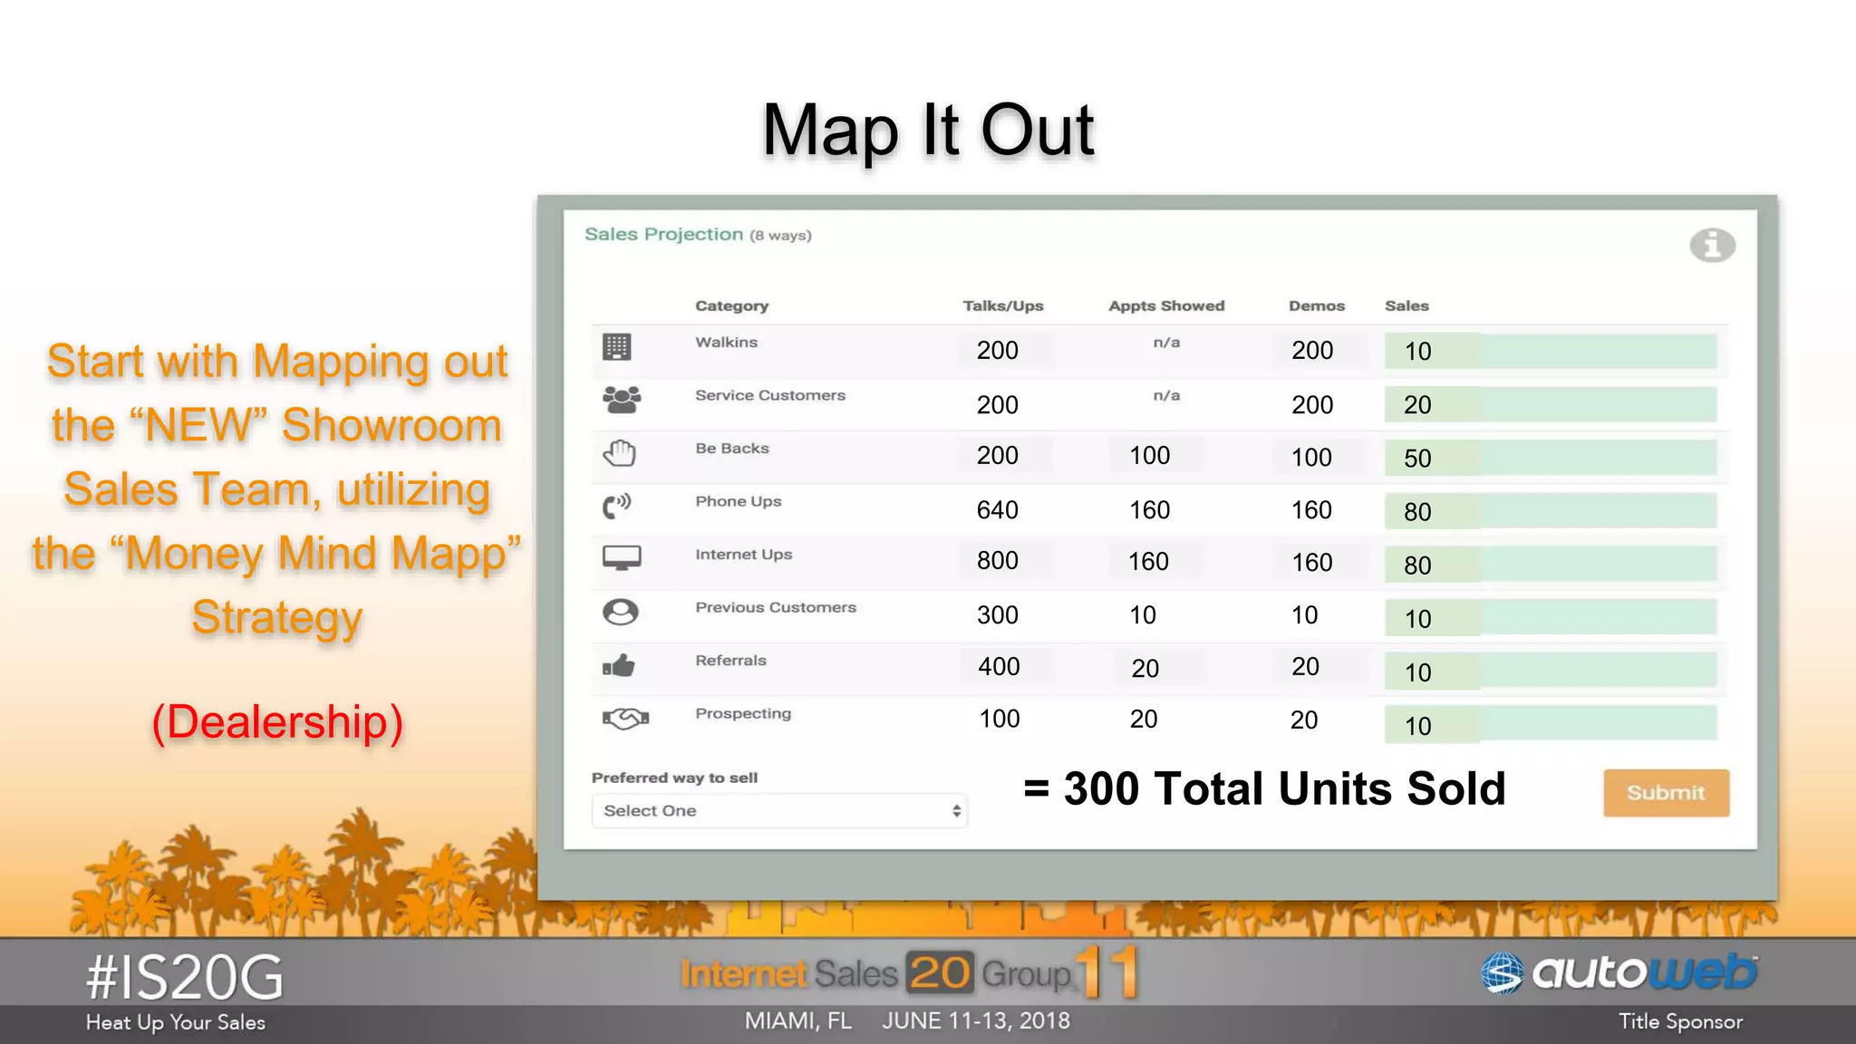Click Internet Ups Talks/Ups field 800
The image size is (1856, 1044).
(x=1005, y=560)
